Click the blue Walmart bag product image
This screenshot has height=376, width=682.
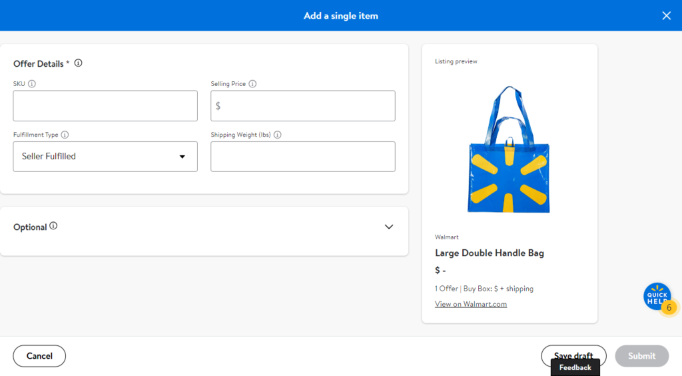[x=509, y=149]
